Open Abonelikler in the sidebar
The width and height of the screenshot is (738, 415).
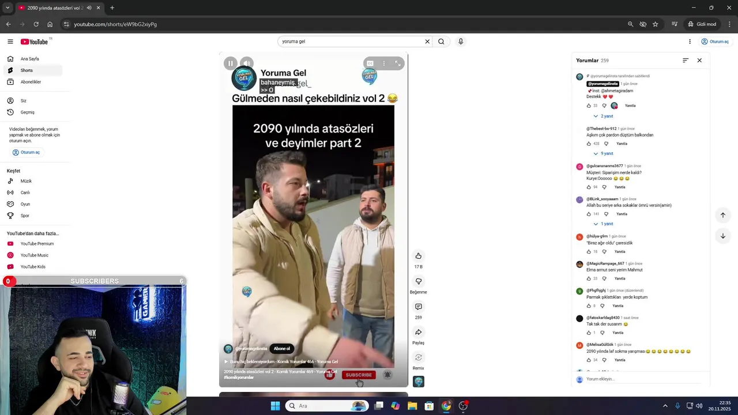tap(33, 82)
